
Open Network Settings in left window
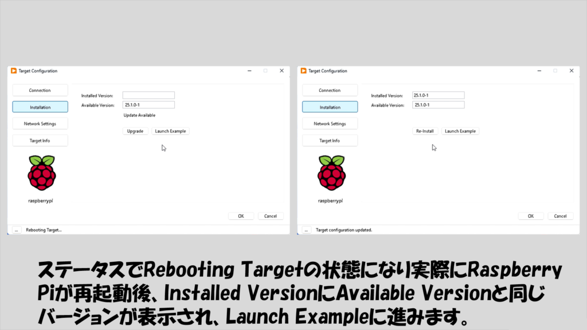(40, 124)
